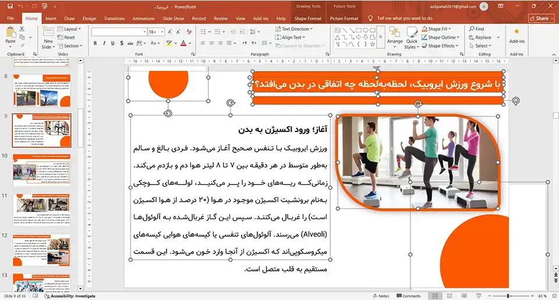Apply the yellow text highlight color

(169, 43)
